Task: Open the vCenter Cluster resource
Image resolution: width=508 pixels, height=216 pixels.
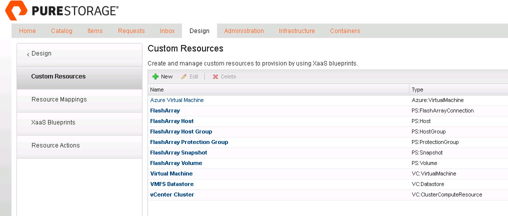Action: tap(172, 194)
